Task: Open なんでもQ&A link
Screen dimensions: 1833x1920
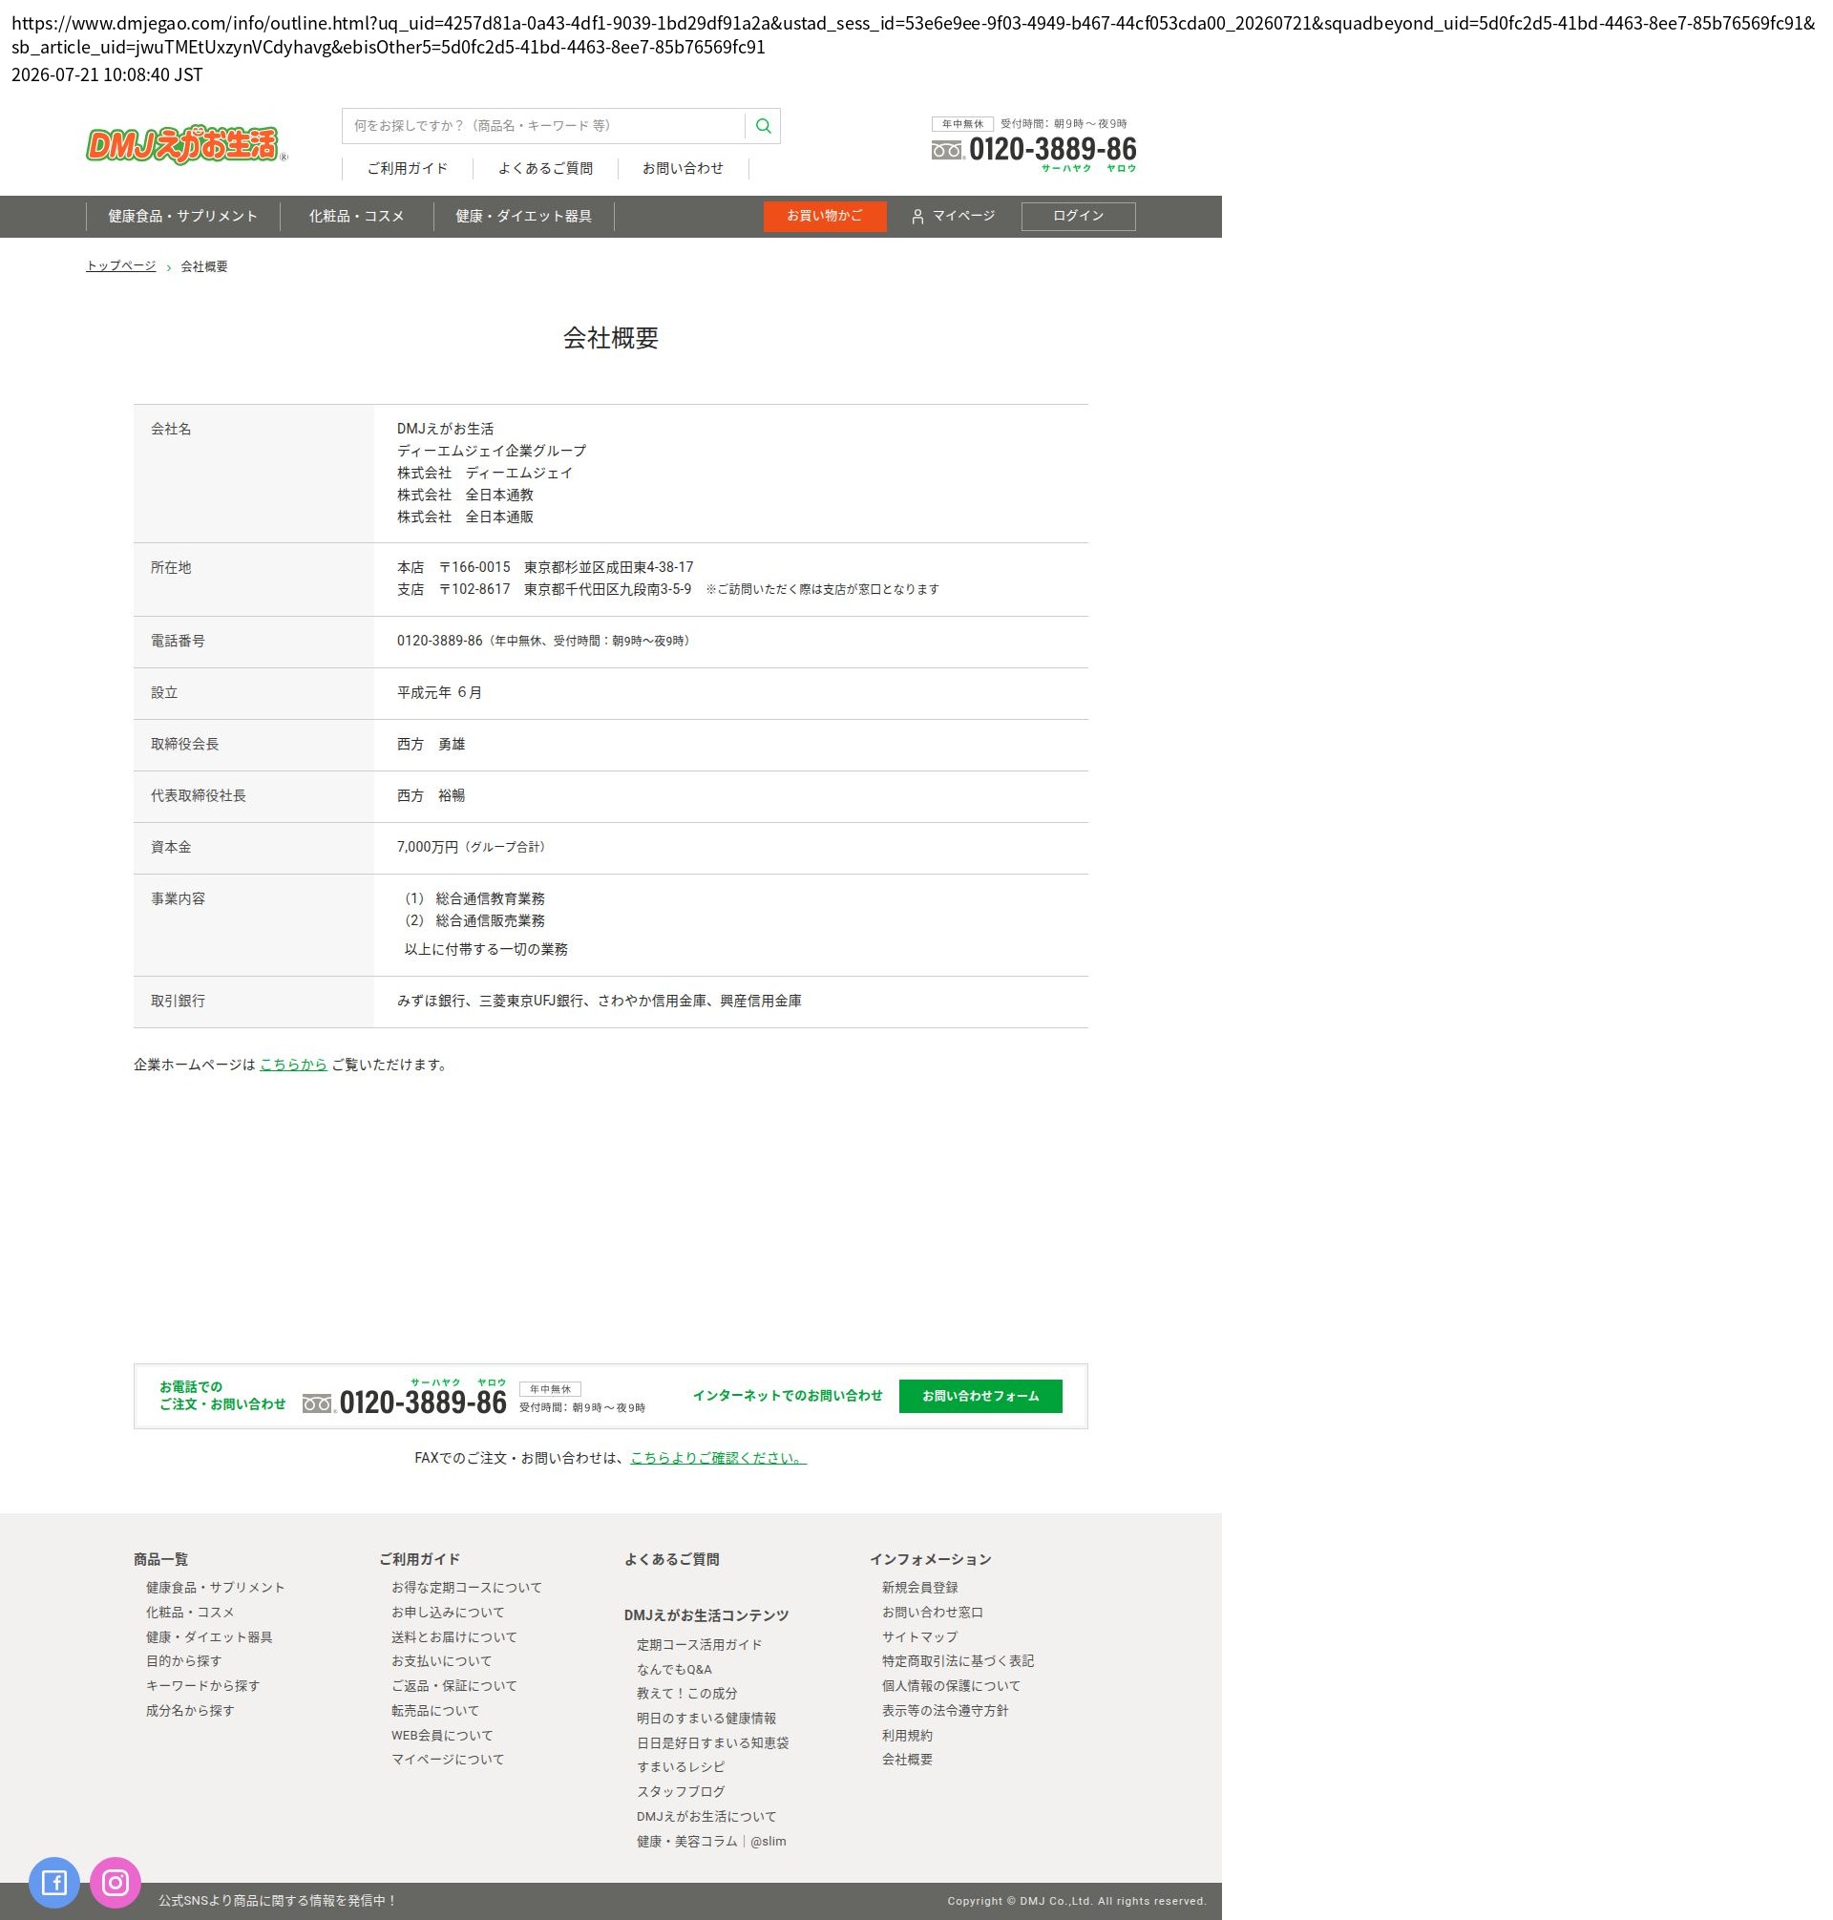Action: tap(674, 1669)
